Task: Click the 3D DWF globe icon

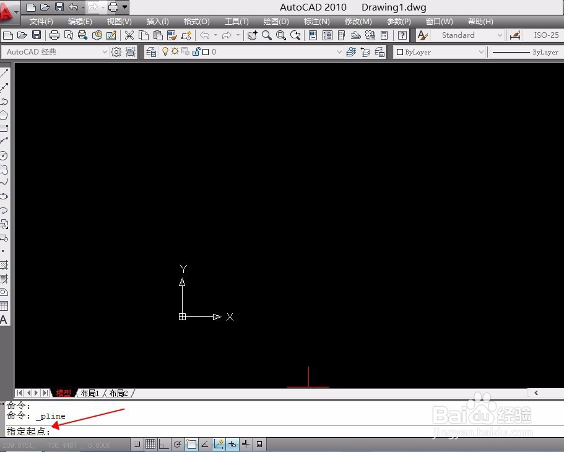Action: (x=97, y=35)
